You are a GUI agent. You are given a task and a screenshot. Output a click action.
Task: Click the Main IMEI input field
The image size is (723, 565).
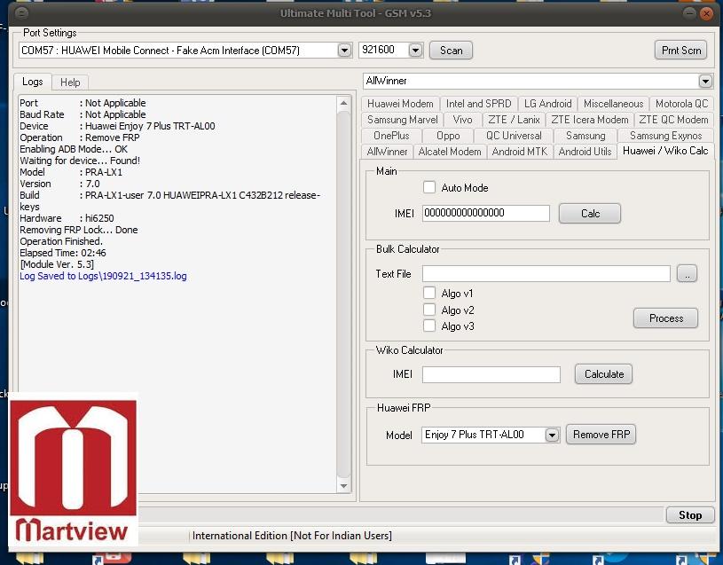(x=486, y=213)
